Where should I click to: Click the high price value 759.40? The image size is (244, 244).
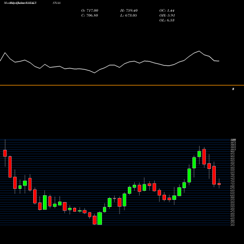129,11
